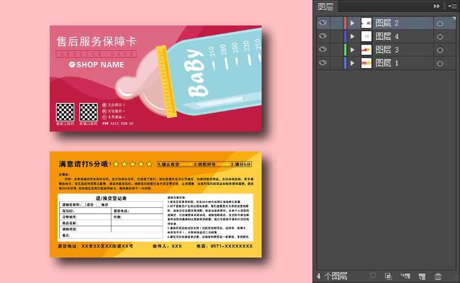This screenshot has width=460, height=283.
Task: Toggle lock column for 图层 1
Action: (x=336, y=63)
